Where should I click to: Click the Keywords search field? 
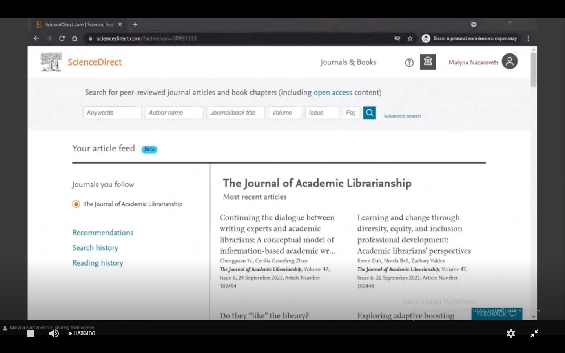point(112,113)
